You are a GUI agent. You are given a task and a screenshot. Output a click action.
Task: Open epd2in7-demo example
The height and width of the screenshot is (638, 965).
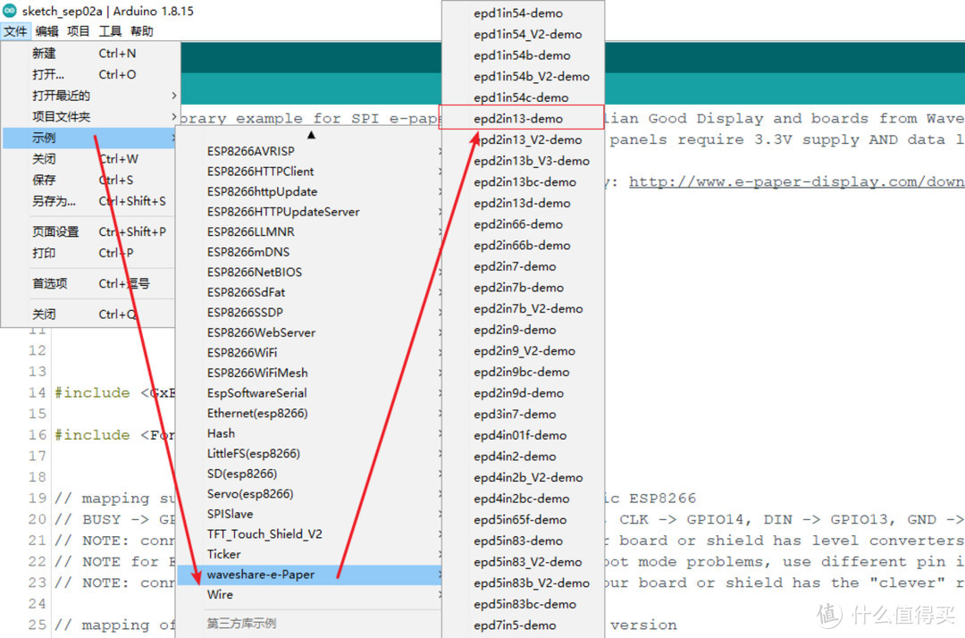[x=523, y=266]
